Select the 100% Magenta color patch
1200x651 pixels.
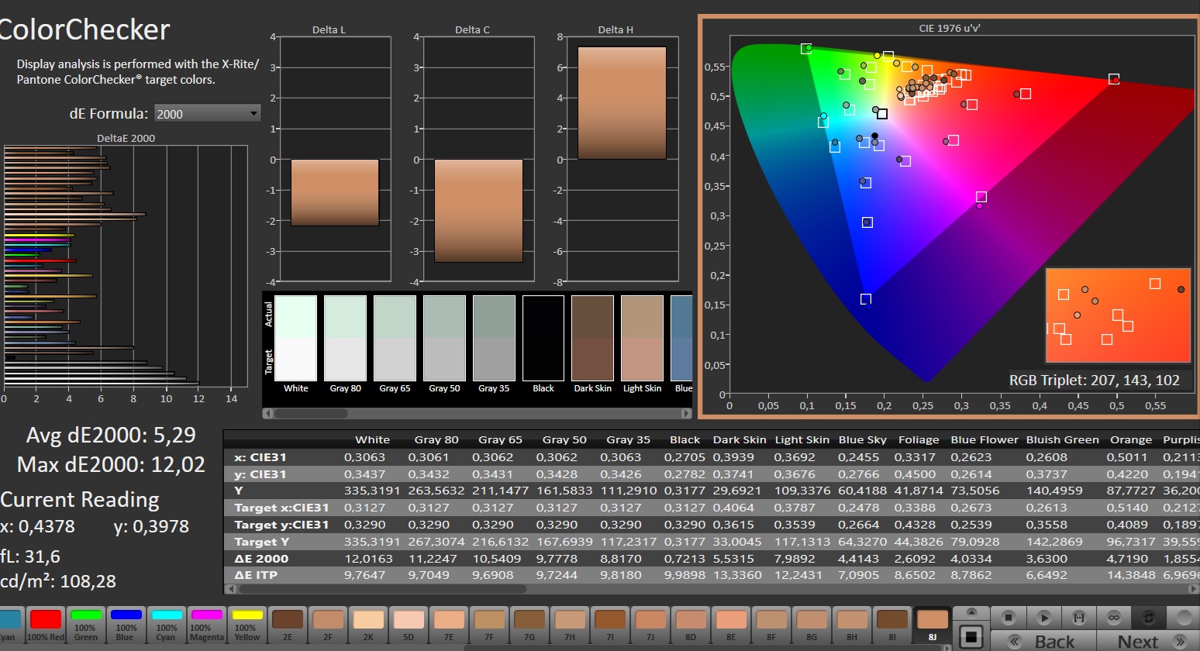(206, 625)
